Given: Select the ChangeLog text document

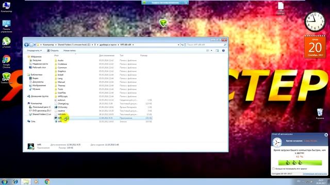Looking at the screenshot, I should pos(63,104).
